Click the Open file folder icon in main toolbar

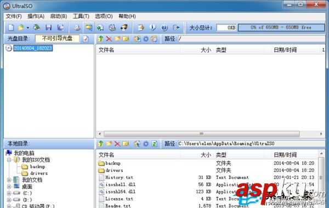pos(21,27)
